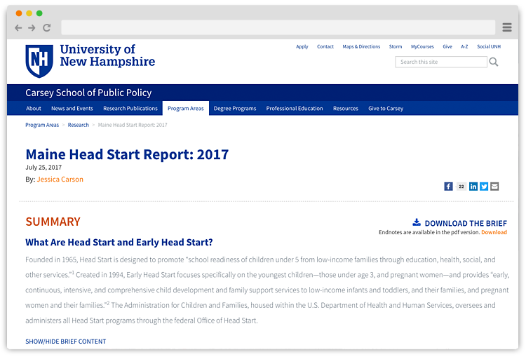The width and height of the screenshot is (526, 357).
Task: Reload the page with refresh icon
Action: click(46, 28)
